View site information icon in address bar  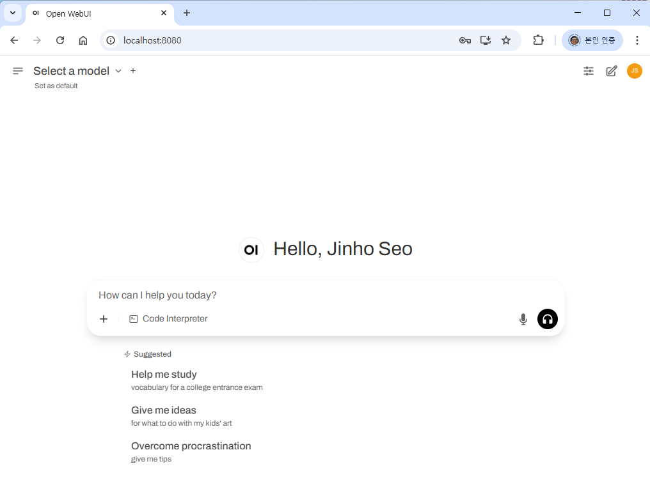(x=111, y=40)
